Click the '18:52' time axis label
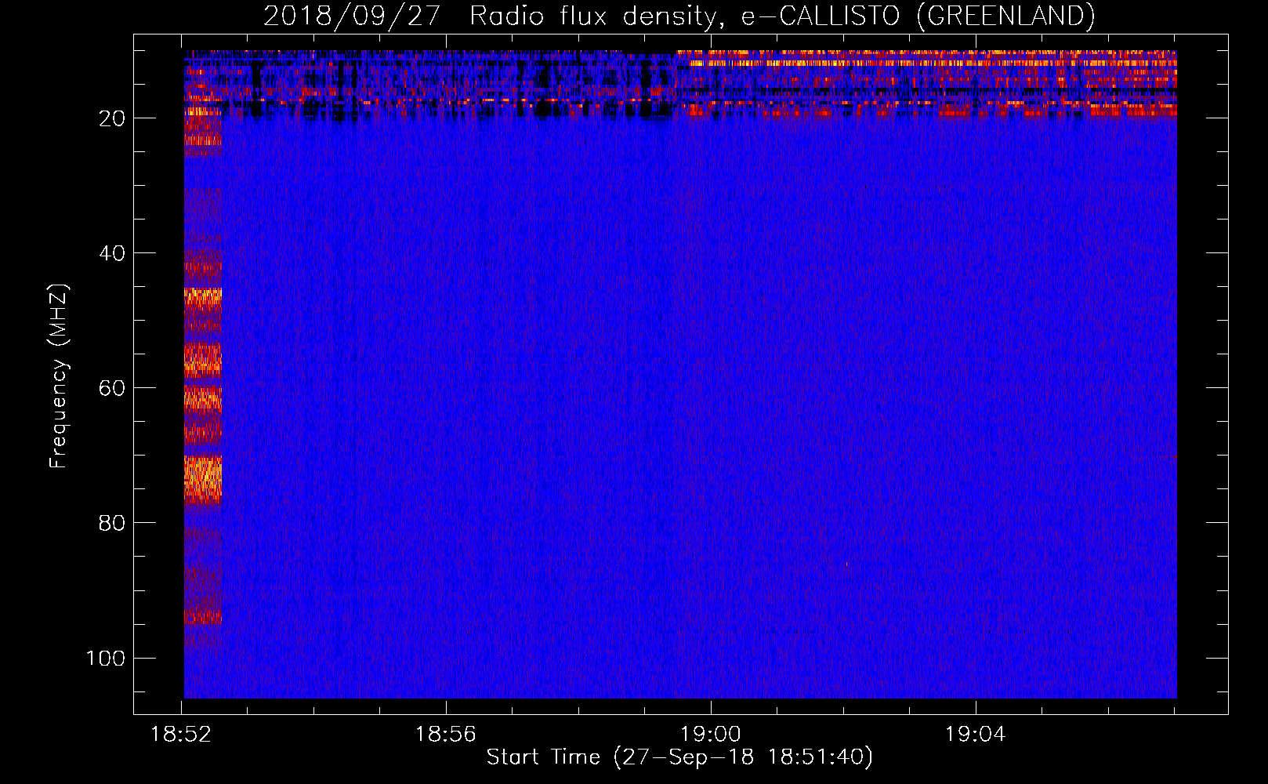Screen dimensions: 1268x784 click(x=181, y=735)
